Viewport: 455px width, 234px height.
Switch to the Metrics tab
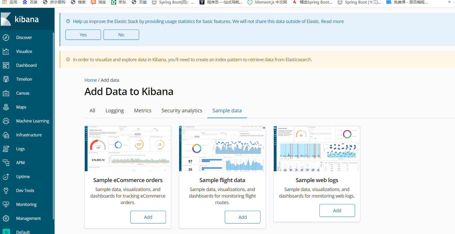143,111
